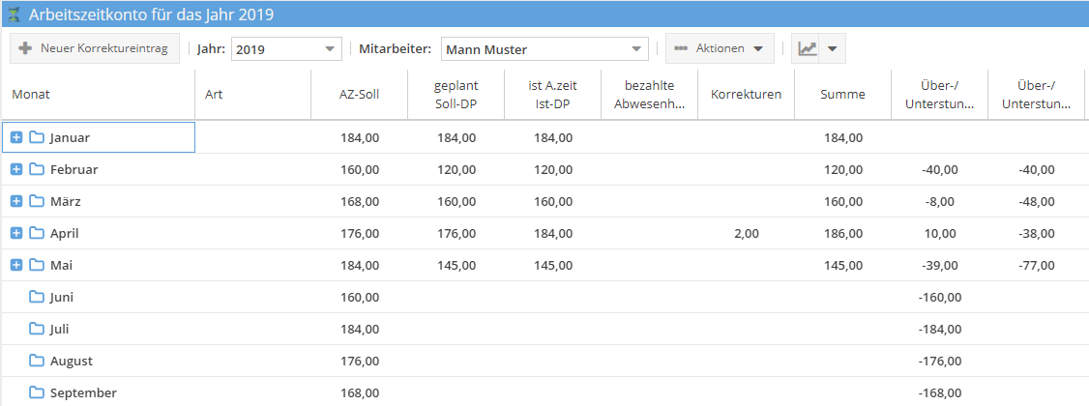Expand the Februar month row

pyautogui.click(x=16, y=169)
